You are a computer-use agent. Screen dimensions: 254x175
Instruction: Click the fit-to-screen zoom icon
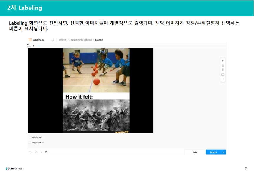(x=223, y=75)
